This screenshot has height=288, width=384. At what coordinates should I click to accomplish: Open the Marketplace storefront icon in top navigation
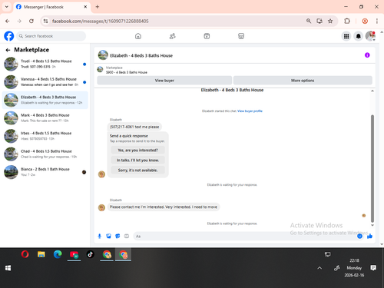(x=241, y=36)
